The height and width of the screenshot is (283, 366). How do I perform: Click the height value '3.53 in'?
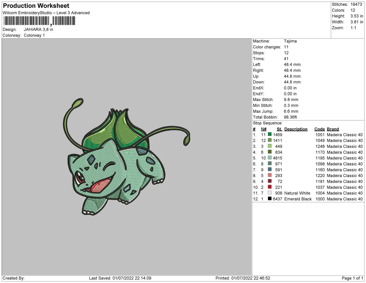coord(357,16)
